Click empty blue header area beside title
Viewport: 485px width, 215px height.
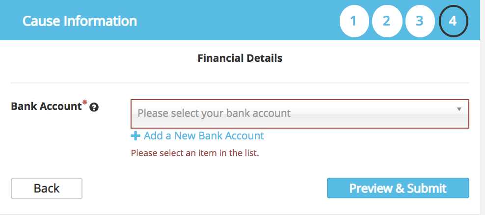pyautogui.click(x=238, y=21)
